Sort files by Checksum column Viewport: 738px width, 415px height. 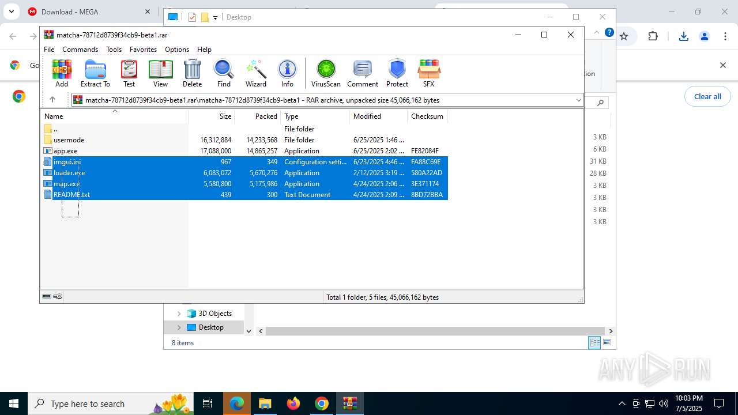[x=427, y=116]
